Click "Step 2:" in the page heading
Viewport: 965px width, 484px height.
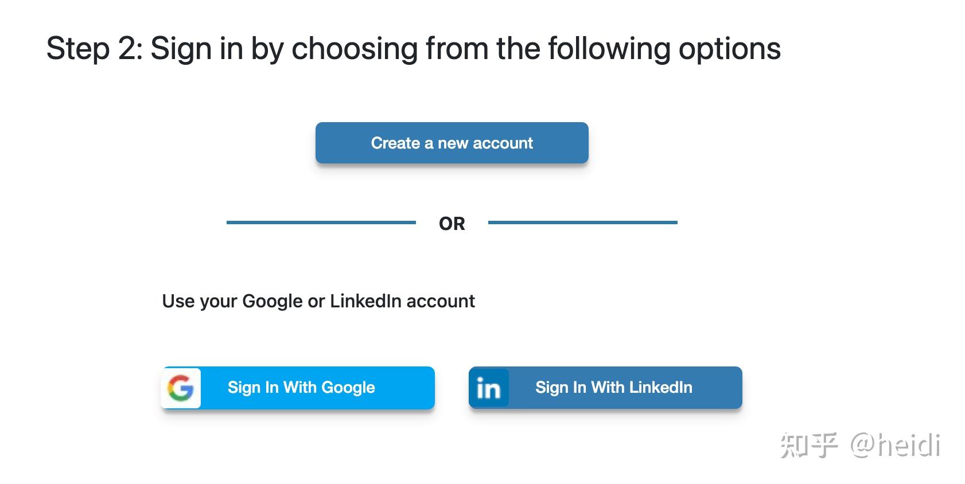coord(94,49)
